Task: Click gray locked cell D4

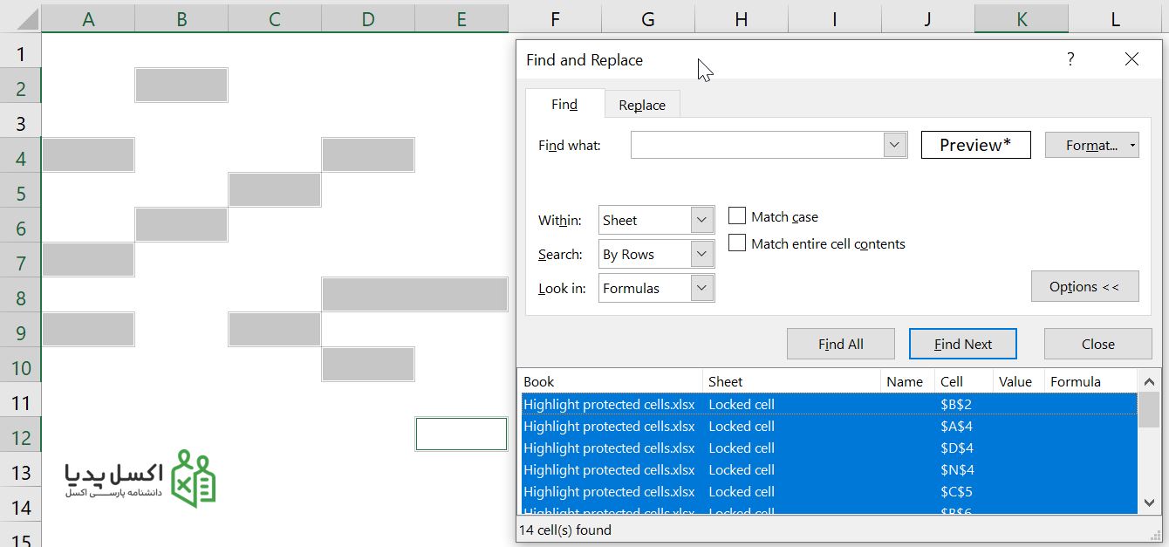Action: (x=368, y=155)
